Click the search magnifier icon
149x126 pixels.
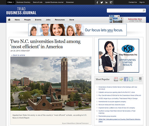pos(144,10)
